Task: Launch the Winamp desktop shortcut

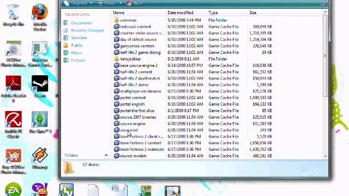Action: point(40,158)
